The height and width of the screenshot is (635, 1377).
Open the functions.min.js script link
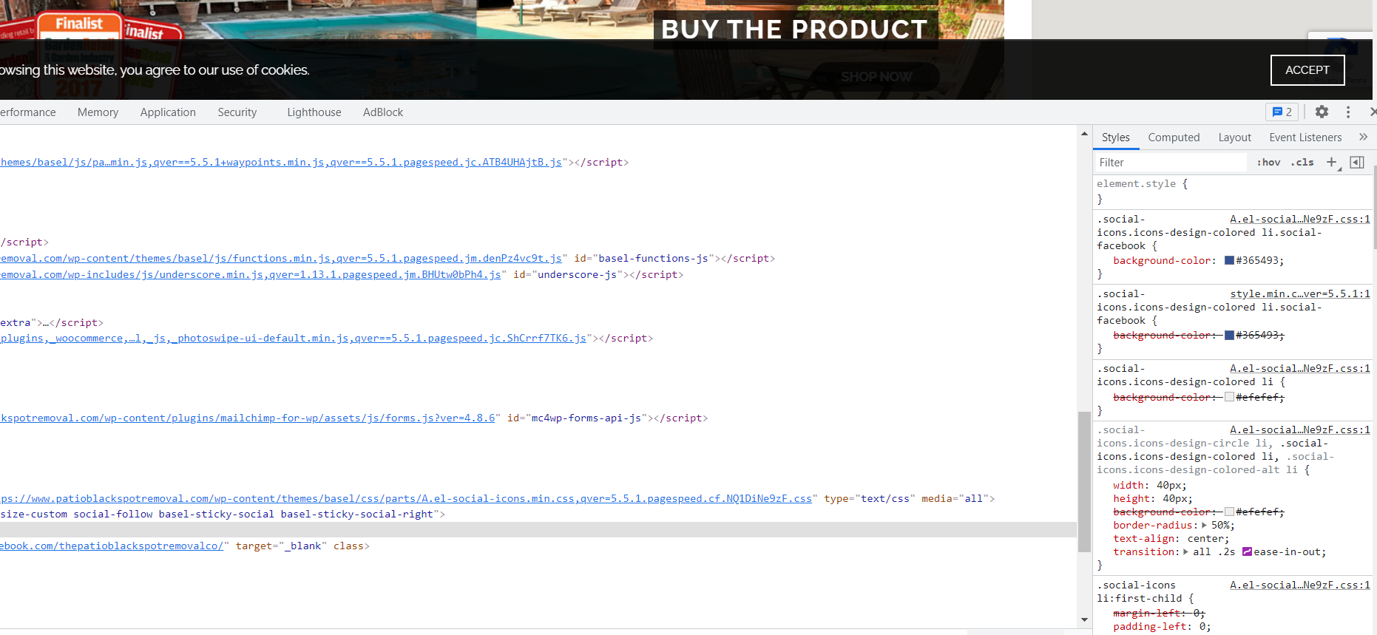pyautogui.click(x=281, y=259)
